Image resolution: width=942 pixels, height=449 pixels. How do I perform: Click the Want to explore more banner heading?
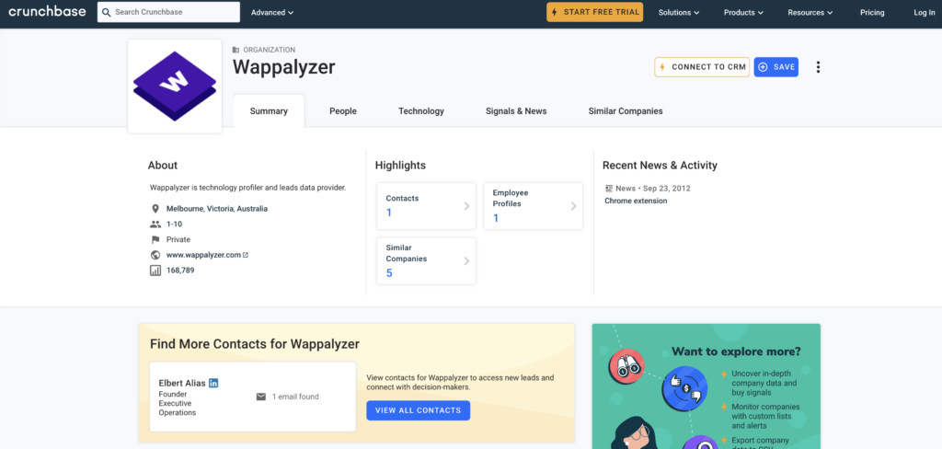tap(736, 351)
